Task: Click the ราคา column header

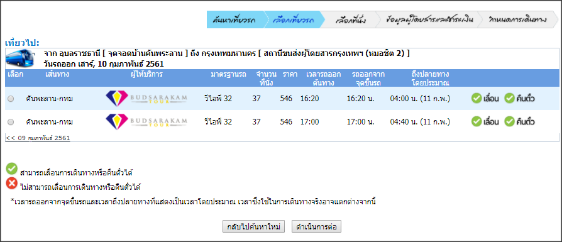Action: coord(289,75)
